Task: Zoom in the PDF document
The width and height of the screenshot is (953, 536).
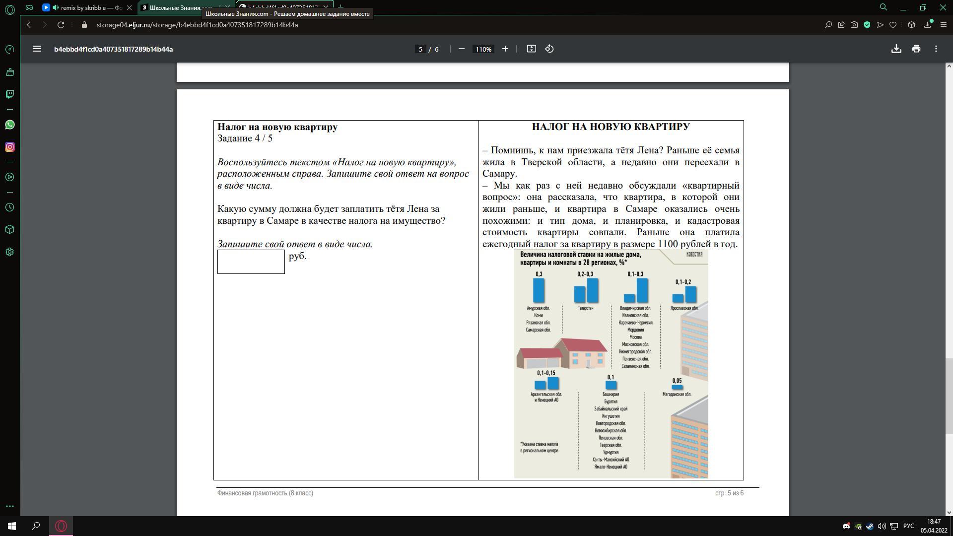Action: point(505,49)
